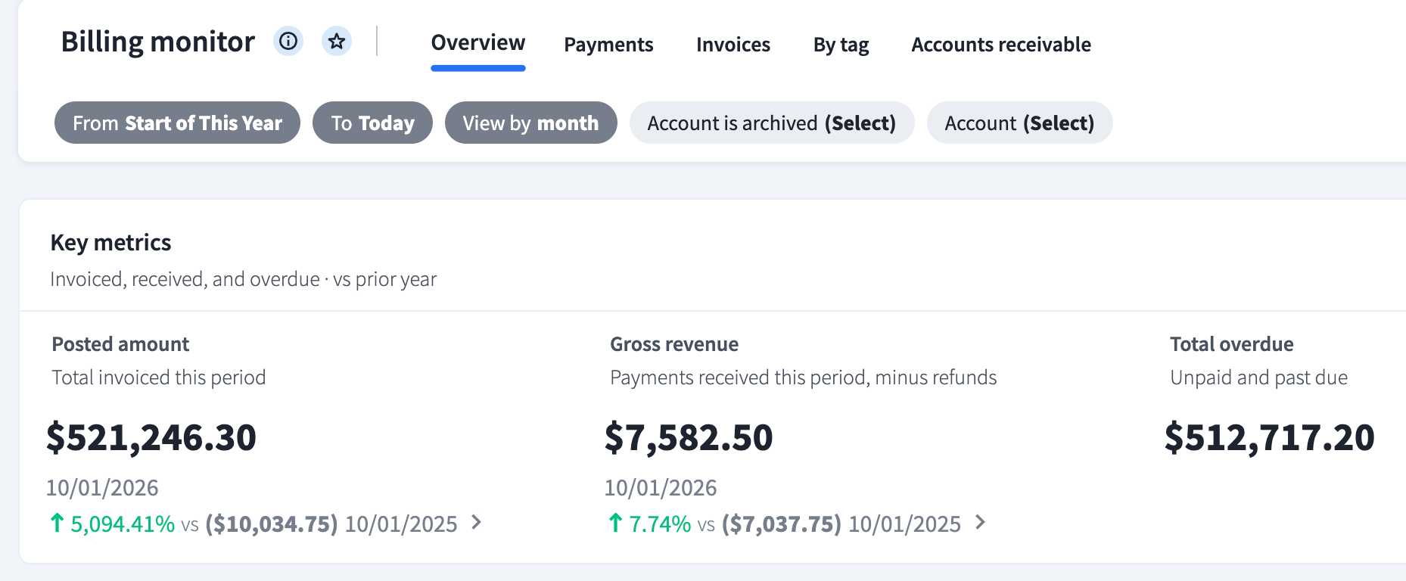
Task: Open the Overview tab
Action: (x=478, y=43)
